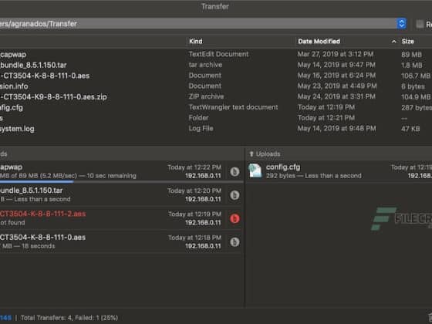Click the May 16, 2019 at 6:24 PM date
This screenshot has height=324, width=432.
click(336, 76)
